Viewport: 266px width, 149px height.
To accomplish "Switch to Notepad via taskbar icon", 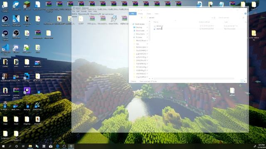I will click(71, 146).
